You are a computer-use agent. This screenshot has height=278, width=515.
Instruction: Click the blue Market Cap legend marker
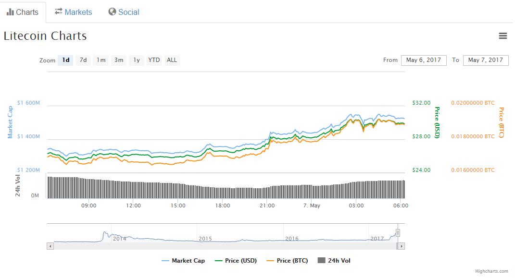click(165, 260)
